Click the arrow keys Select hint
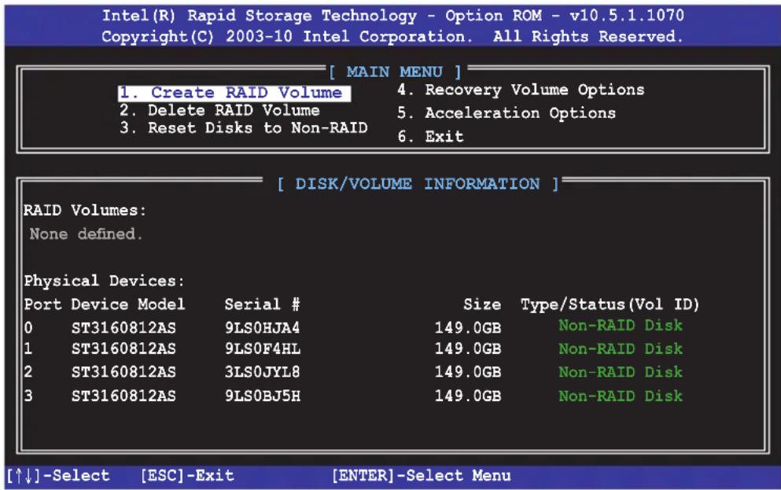Screen dimensions: 781x490 [57, 476]
